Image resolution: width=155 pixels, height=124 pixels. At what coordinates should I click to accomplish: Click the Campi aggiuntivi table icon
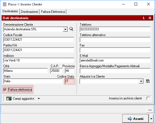(x=9, y=99)
